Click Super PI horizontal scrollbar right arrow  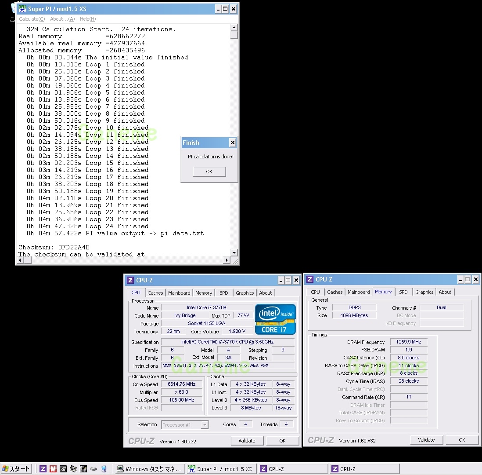click(227, 260)
